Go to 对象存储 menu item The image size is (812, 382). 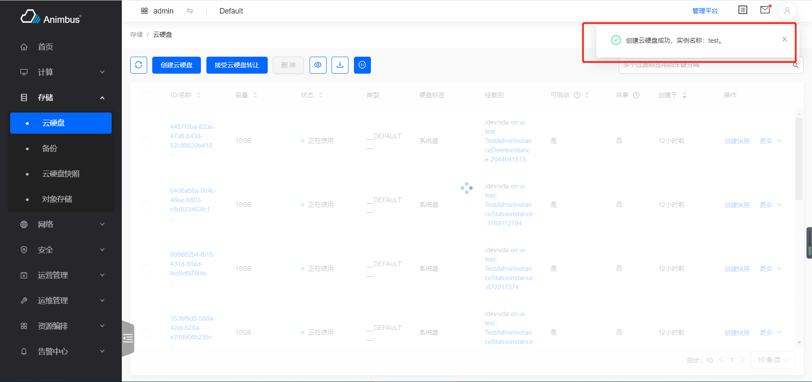pos(57,199)
